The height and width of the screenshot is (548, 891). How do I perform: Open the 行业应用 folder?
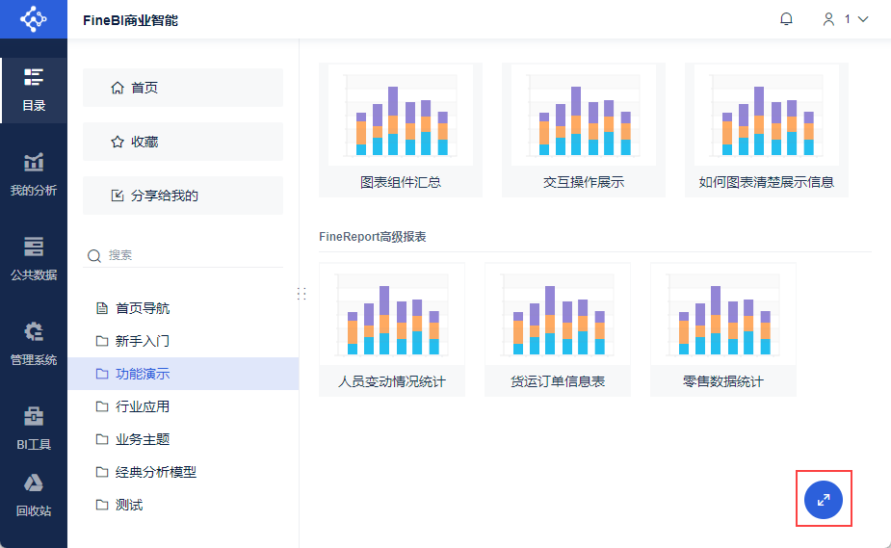click(x=183, y=406)
